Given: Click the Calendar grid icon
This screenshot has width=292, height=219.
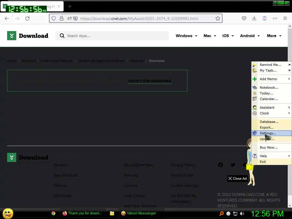Looking at the screenshot, I should pos(255,99).
